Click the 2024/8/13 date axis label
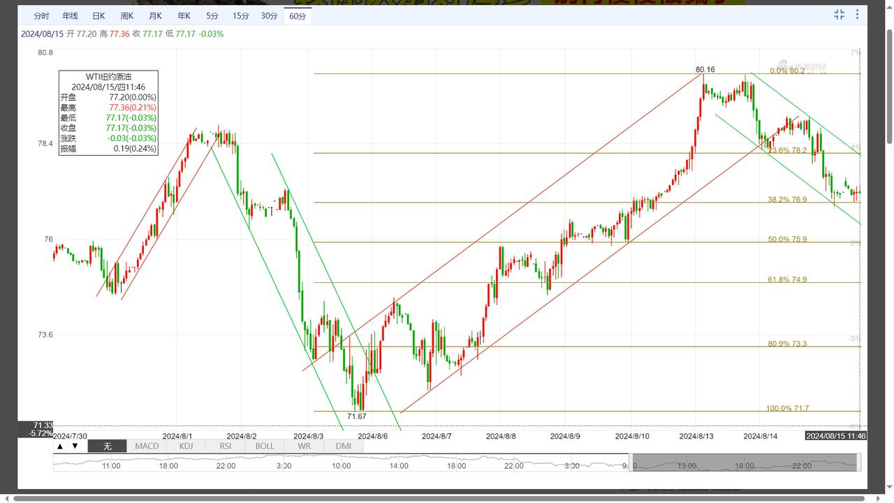The height and width of the screenshot is (503, 894). 696,436
